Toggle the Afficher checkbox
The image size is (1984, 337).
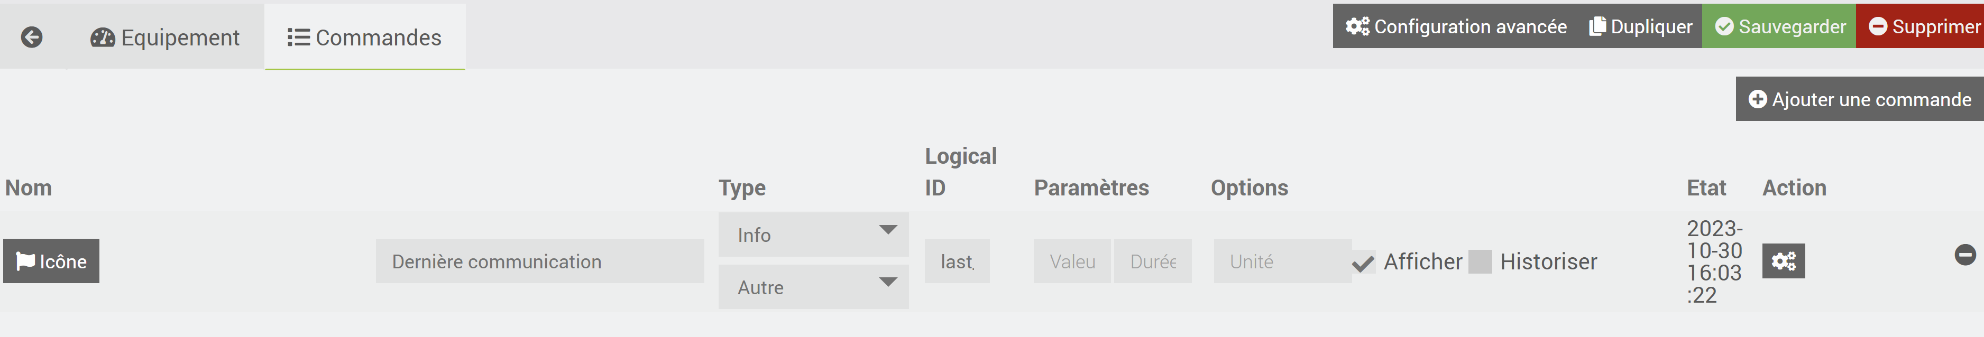click(x=1363, y=263)
